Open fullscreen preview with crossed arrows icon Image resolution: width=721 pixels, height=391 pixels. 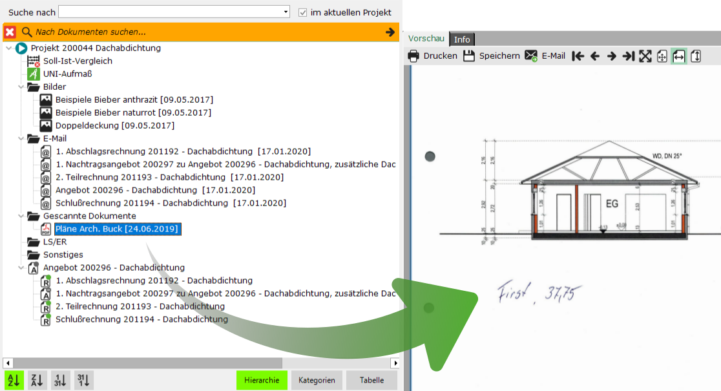645,56
